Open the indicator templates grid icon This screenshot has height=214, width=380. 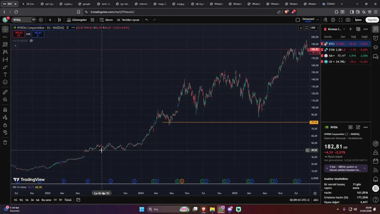tap(92, 20)
